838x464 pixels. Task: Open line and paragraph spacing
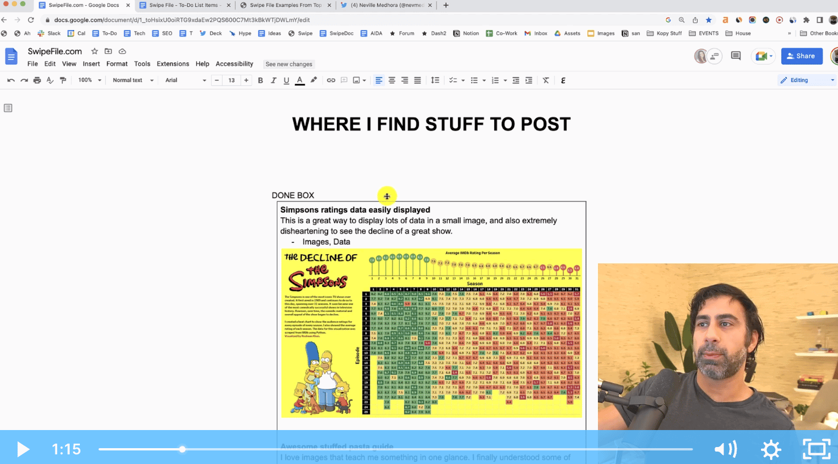(x=435, y=80)
